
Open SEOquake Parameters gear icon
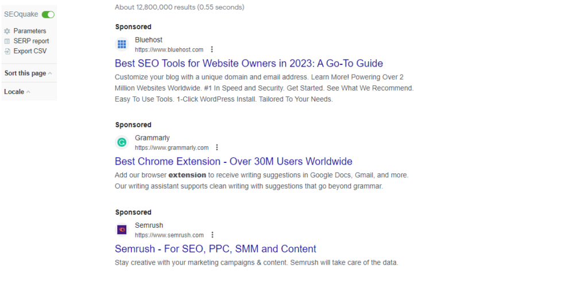(x=7, y=31)
